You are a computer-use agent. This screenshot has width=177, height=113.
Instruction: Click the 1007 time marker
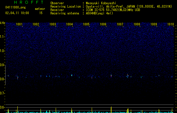120,24
